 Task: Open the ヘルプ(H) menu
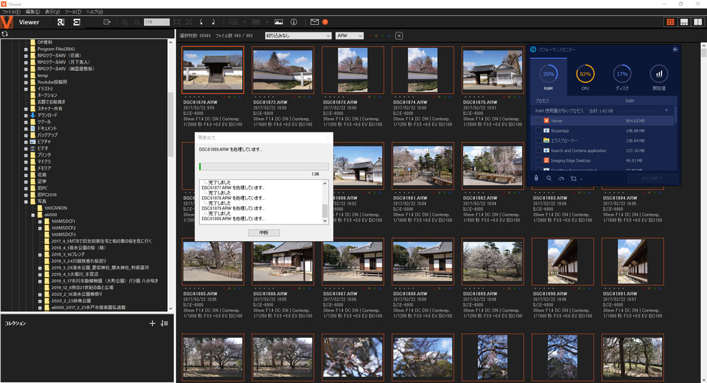pyautogui.click(x=94, y=12)
